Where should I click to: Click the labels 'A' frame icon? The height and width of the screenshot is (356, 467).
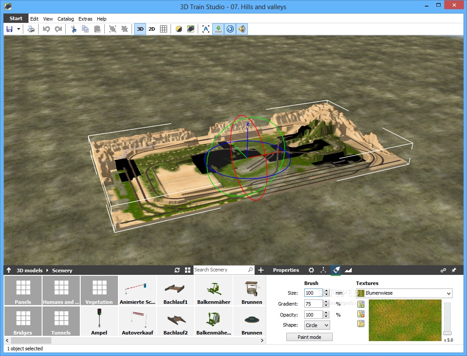(206, 29)
